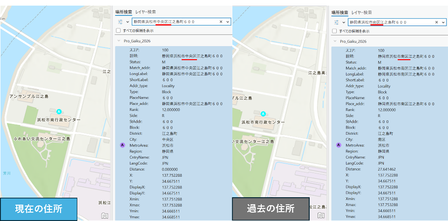The width and height of the screenshot is (448, 221).
Task: Switch to レイヤー検索 tab in right panel
Action: coord(361,12)
